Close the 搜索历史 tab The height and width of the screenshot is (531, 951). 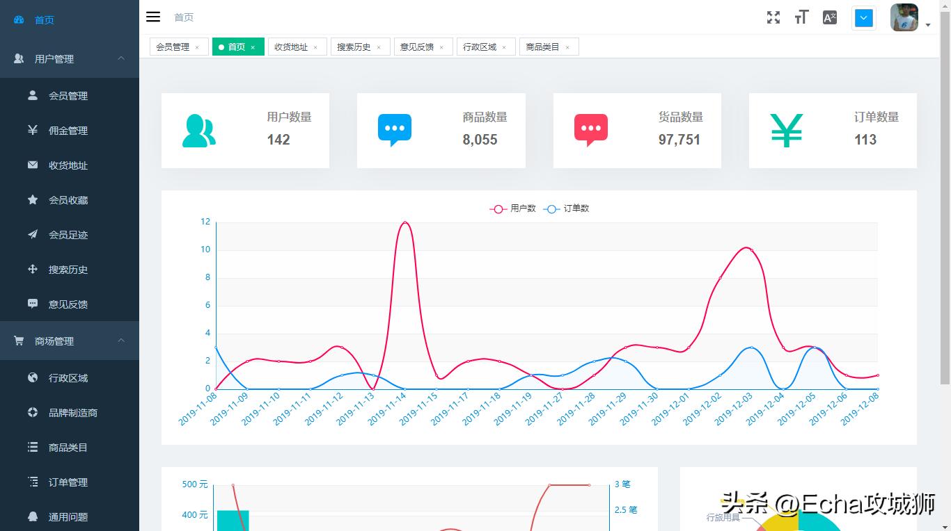point(379,47)
